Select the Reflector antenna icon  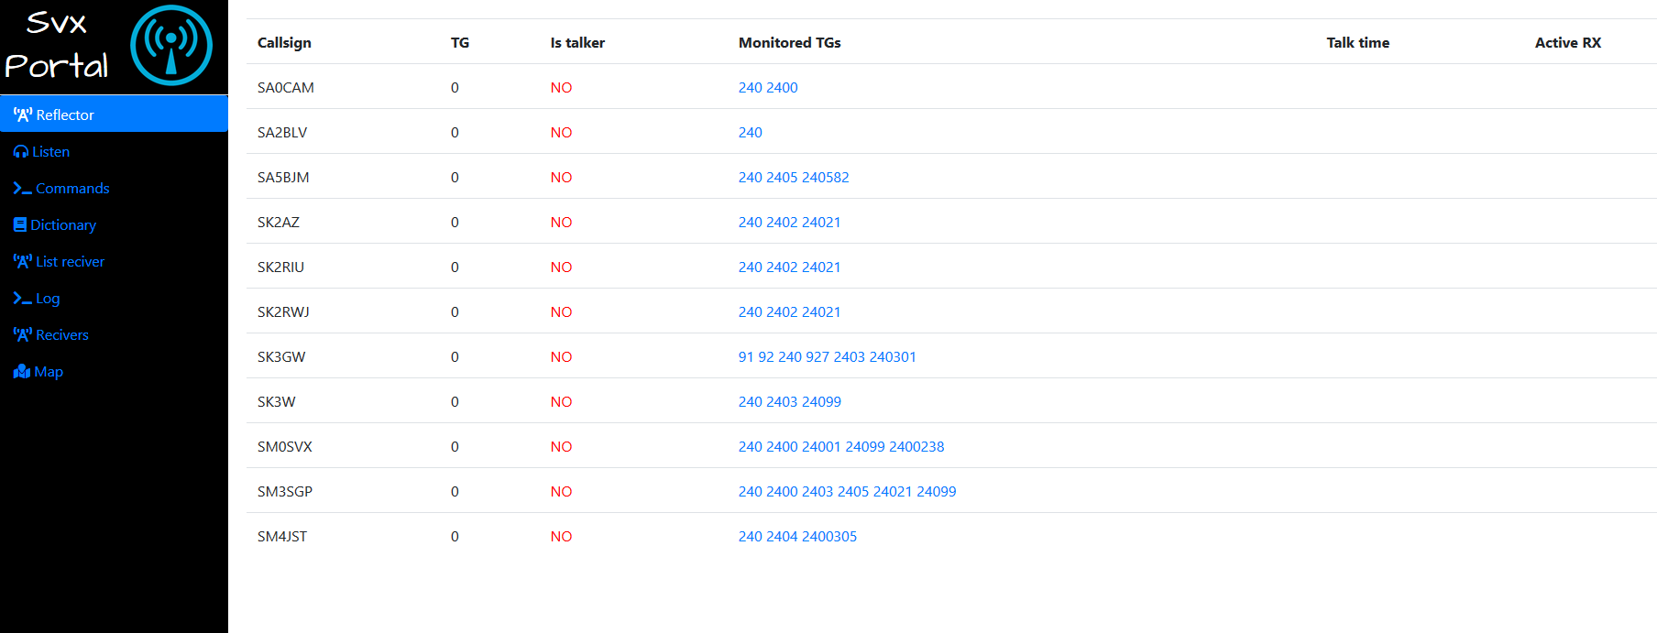22,114
